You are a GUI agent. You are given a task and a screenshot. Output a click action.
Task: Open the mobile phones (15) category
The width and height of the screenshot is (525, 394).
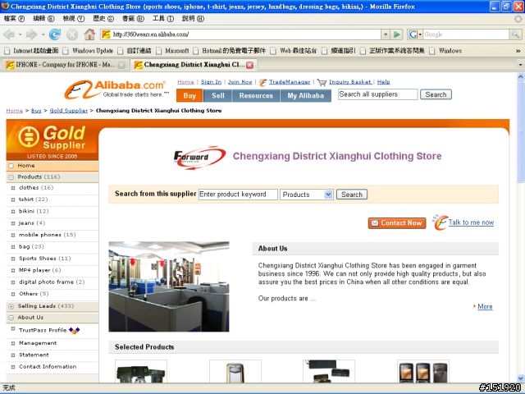(48, 235)
